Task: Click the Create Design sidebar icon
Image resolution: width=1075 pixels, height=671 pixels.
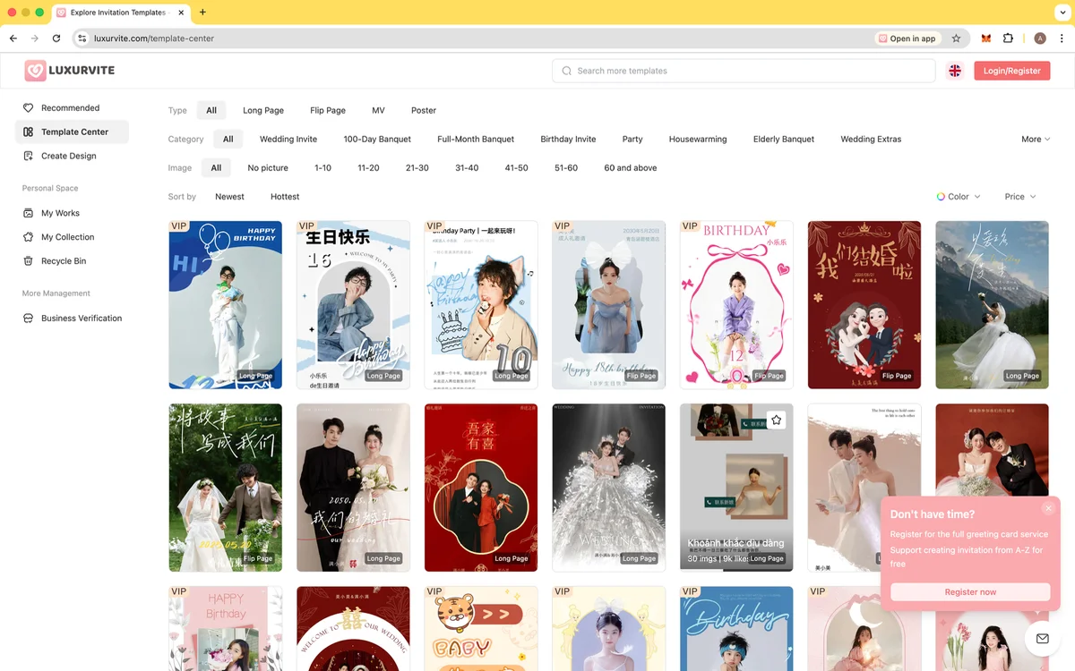Action: point(28,156)
